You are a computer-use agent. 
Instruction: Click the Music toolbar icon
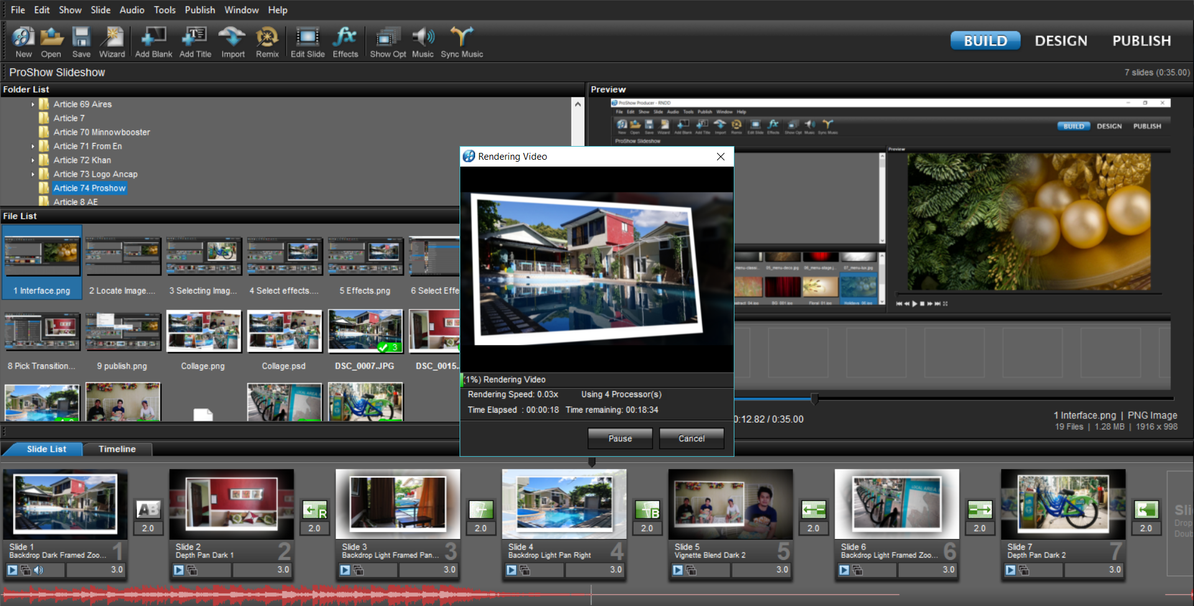tap(423, 42)
